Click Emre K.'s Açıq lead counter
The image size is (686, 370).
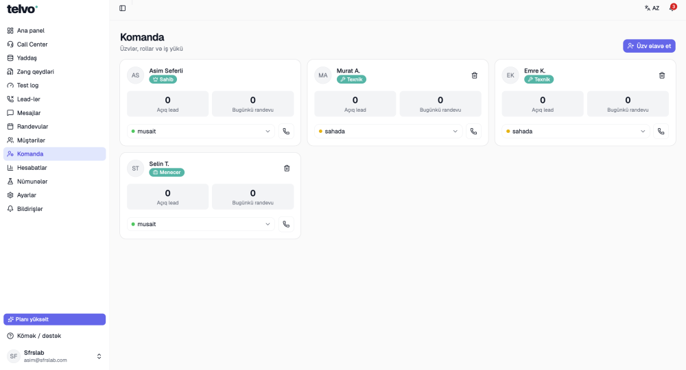(x=543, y=104)
